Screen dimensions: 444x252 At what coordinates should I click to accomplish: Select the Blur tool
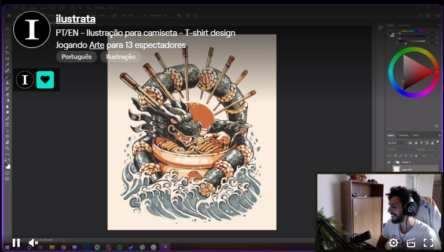tap(8, 106)
